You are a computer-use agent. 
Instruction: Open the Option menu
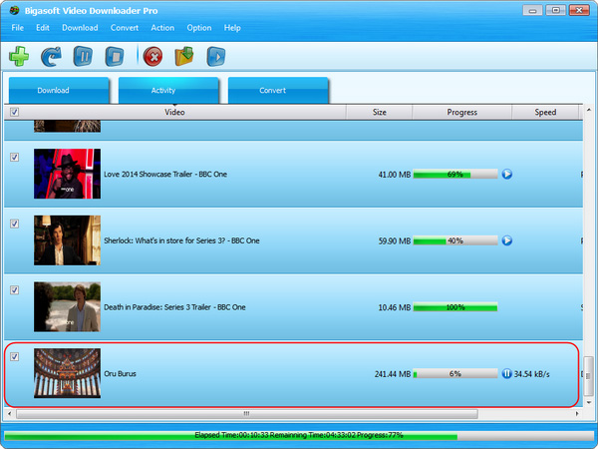click(199, 28)
